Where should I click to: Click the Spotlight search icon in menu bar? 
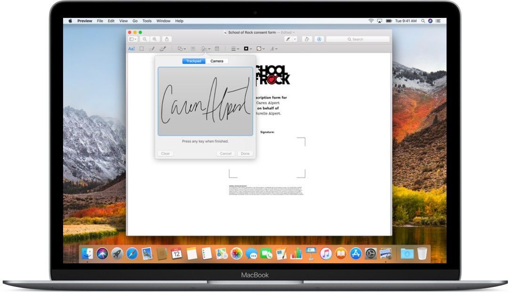coord(423,21)
